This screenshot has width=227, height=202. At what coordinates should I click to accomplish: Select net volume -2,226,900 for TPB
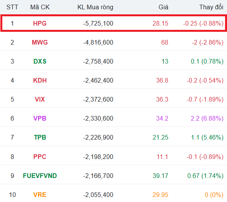(x=98, y=137)
